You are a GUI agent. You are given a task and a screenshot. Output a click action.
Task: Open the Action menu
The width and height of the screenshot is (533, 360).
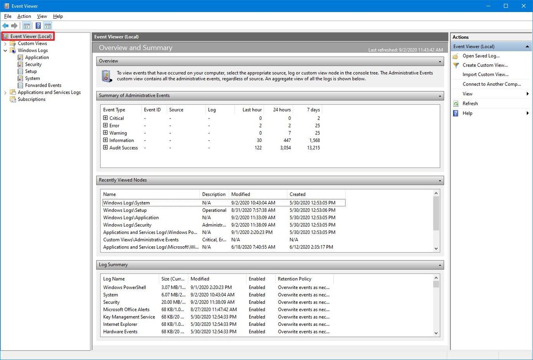(24, 16)
